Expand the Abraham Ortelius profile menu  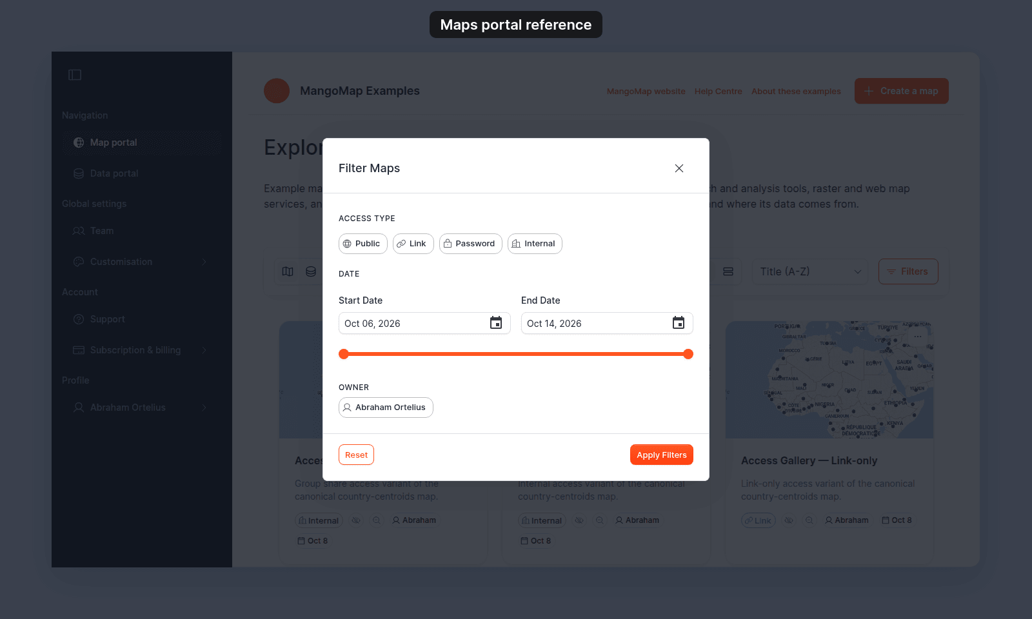pos(142,408)
